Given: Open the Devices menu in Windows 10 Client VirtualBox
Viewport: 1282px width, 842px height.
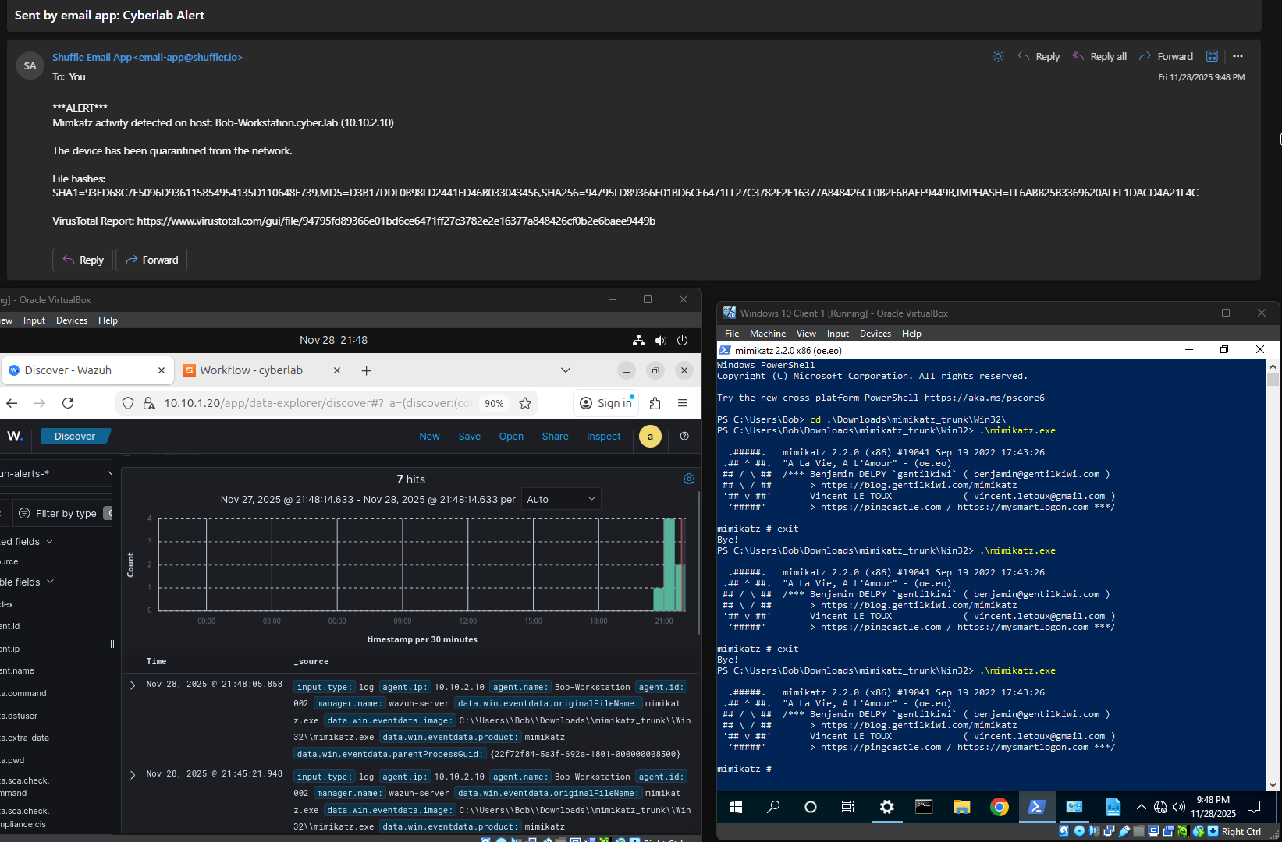Looking at the screenshot, I should click(875, 334).
